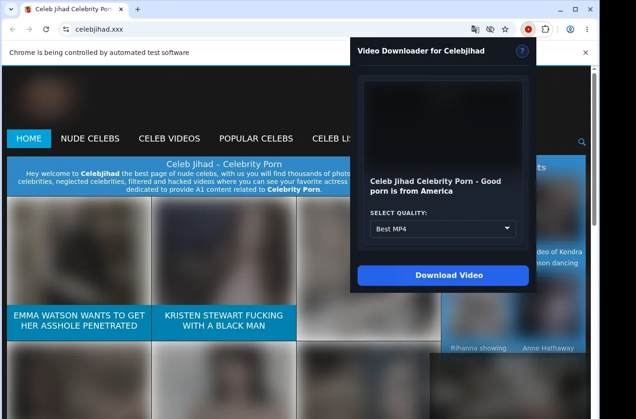The height and width of the screenshot is (419, 636).
Task: Close the Celeb Jihad tab
Action: (121, 9)
